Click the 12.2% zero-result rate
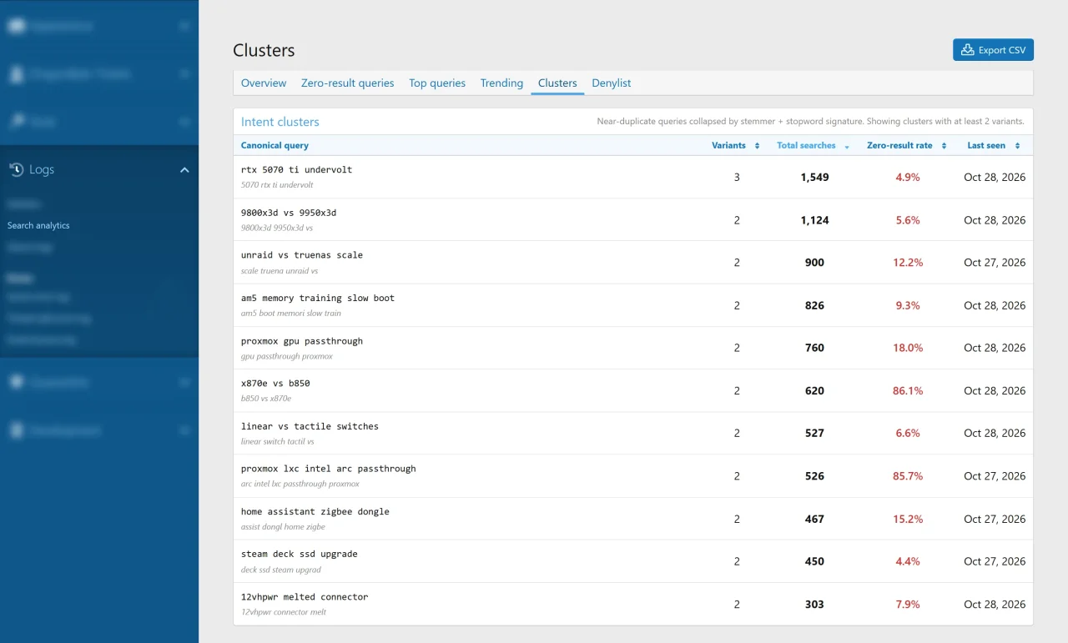Viewport: 1068px width, 643px height. click(x=908, y=263)
